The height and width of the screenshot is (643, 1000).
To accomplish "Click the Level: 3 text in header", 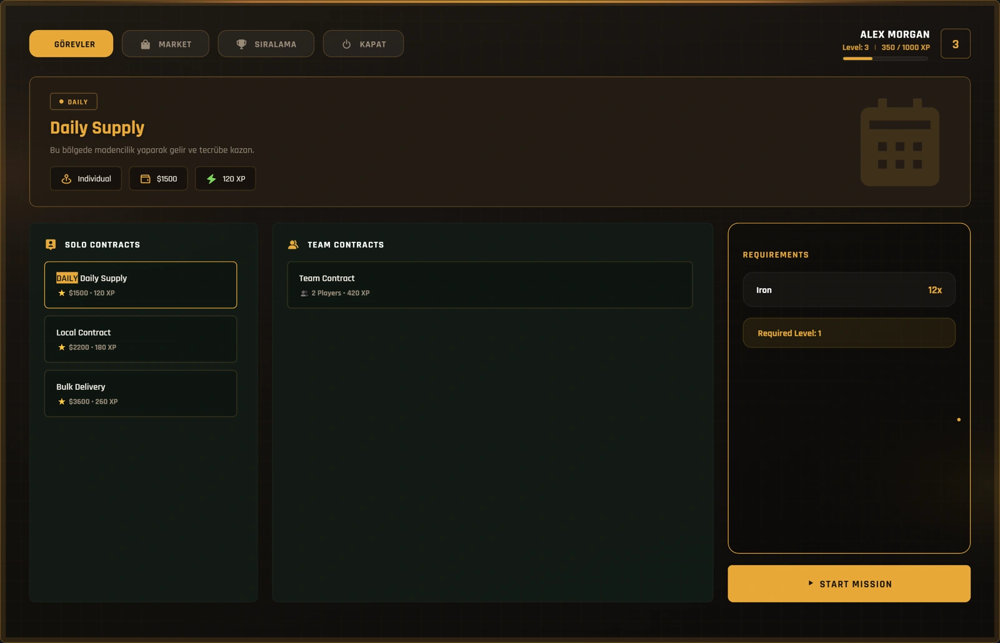I will click(855, 47).
